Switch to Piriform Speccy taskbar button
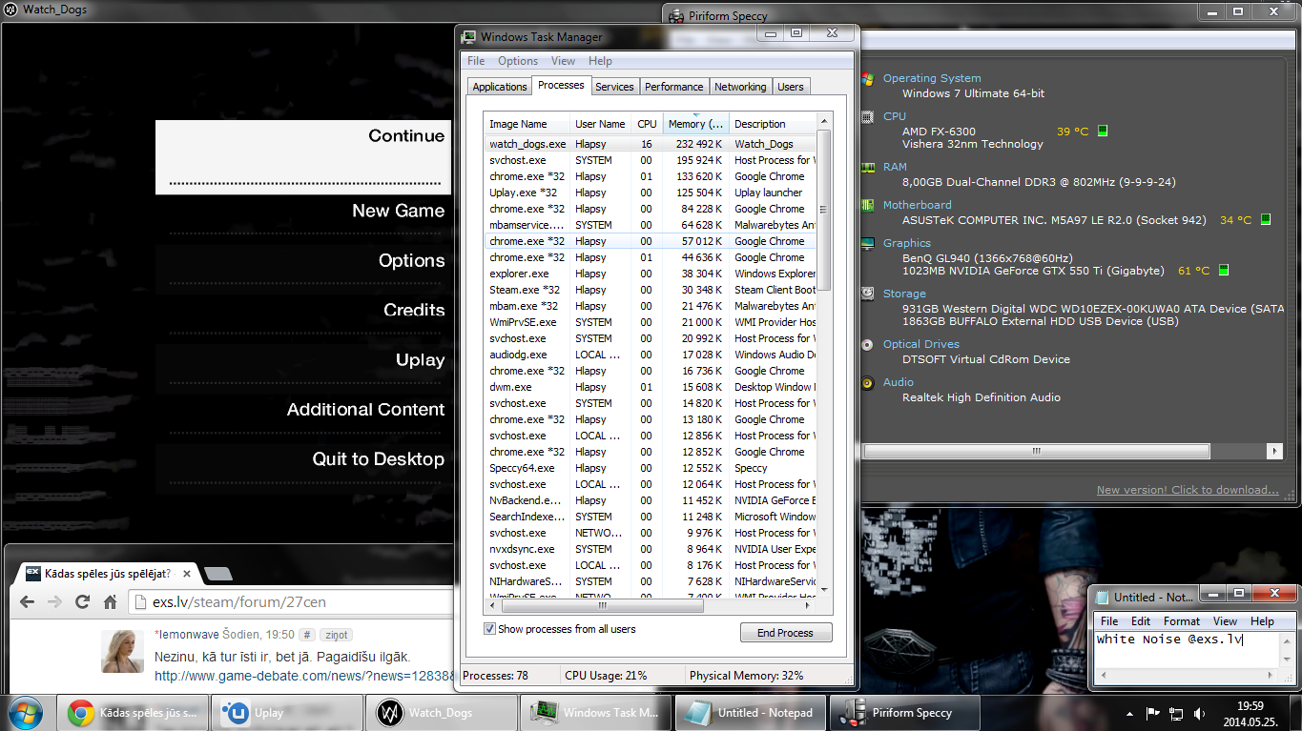 point(905,713)
